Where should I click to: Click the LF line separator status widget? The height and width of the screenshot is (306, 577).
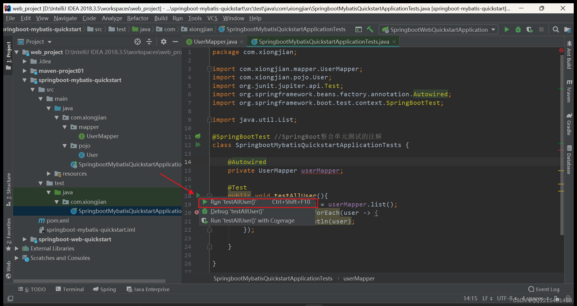coord(487,298)
